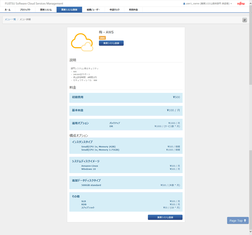Follow the メニュー一覧 breadcrumb link
252x235 pixels.
click(x=10, y=20)
